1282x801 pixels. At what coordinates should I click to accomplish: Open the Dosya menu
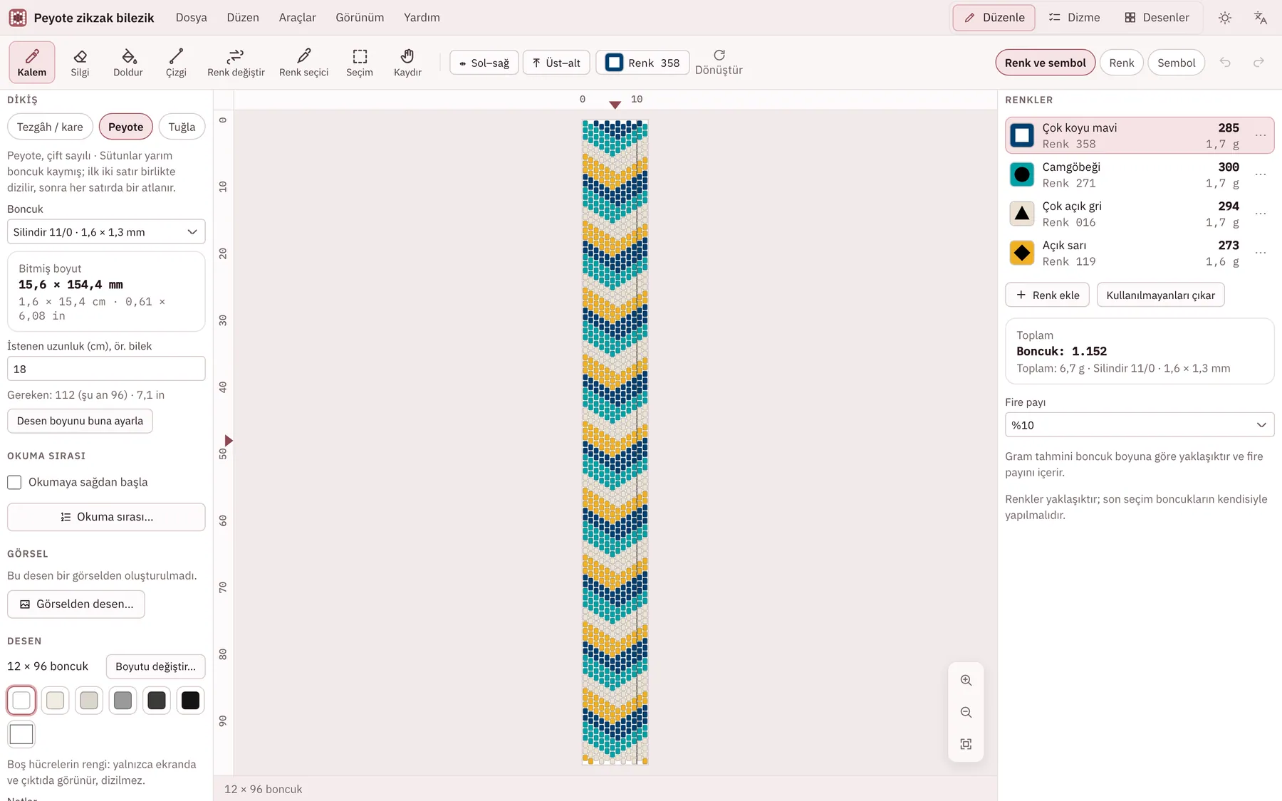[192, 18]
